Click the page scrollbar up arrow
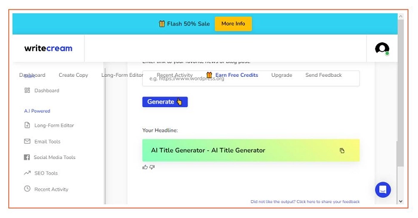The width and height of the screenshot is (418, 218). [401, 17]
